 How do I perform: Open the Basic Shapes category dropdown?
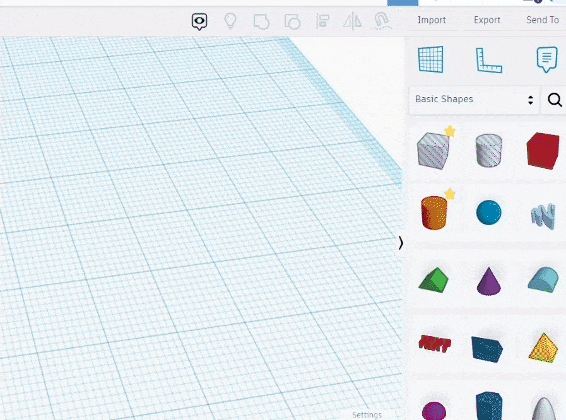[474, 99]
